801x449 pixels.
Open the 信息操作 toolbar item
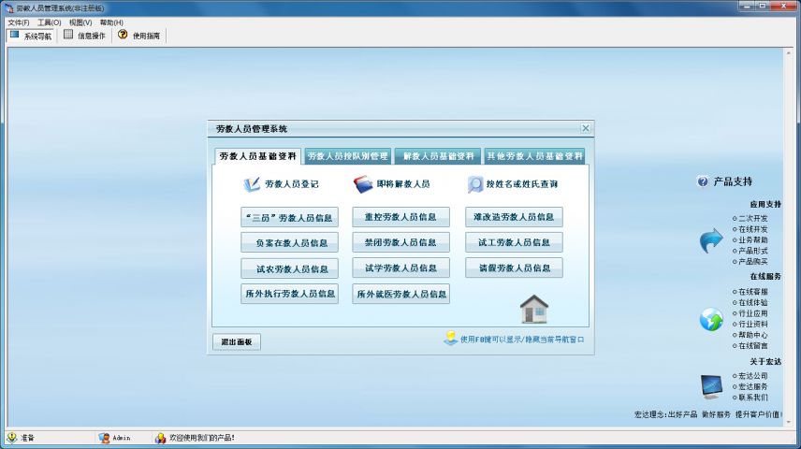[84, 36]
